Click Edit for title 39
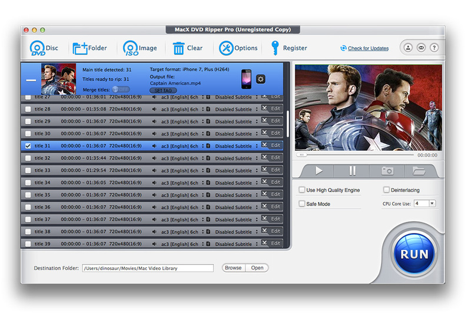 [x=276, y=243]
